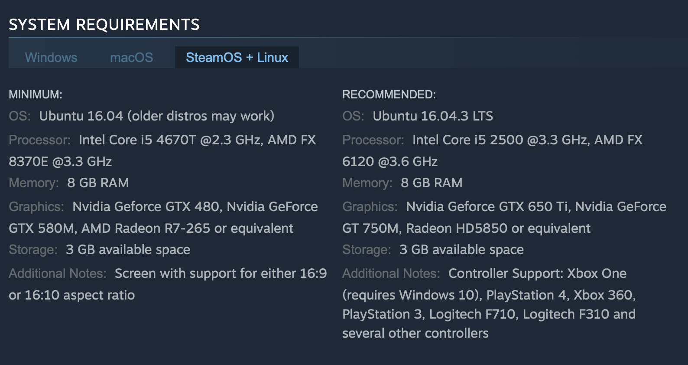Select the SteamOS + Linux tab

[237, 58]
